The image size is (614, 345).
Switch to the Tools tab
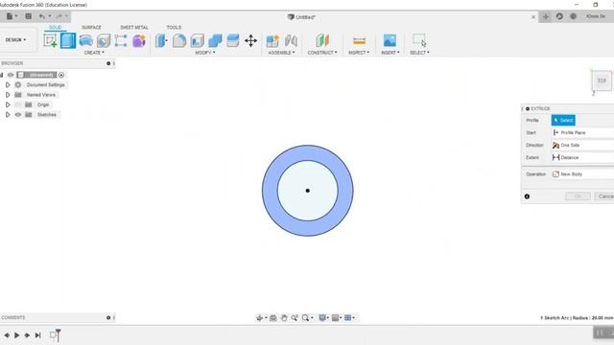174,28
